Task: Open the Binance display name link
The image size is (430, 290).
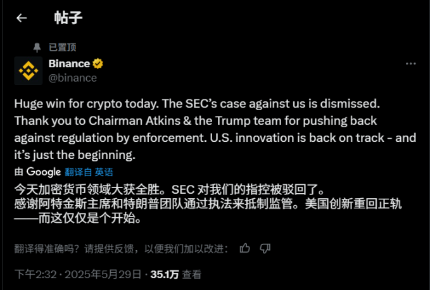Action: pyautogui.click(x=70, y=64)
